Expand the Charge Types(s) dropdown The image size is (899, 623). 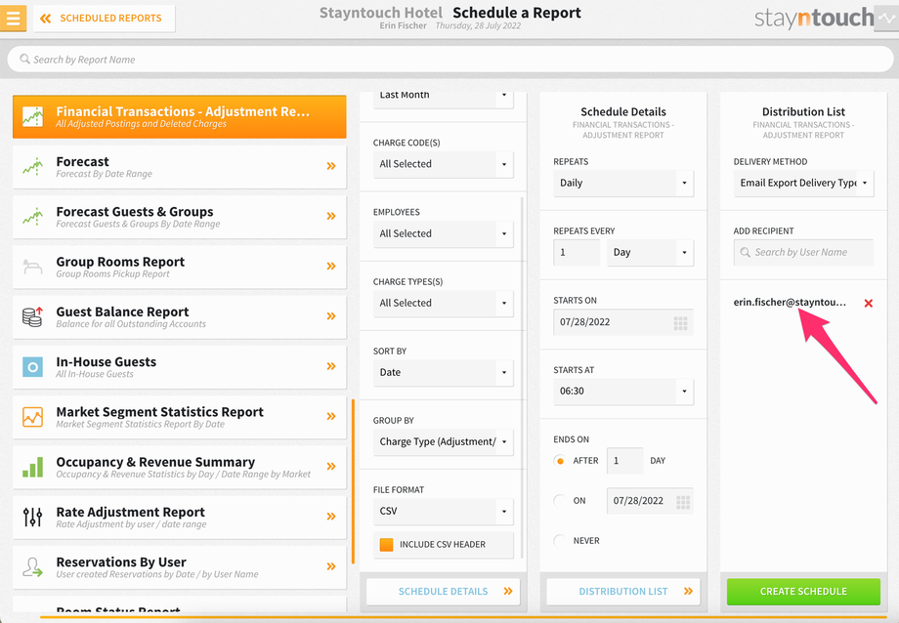point(444,303)
